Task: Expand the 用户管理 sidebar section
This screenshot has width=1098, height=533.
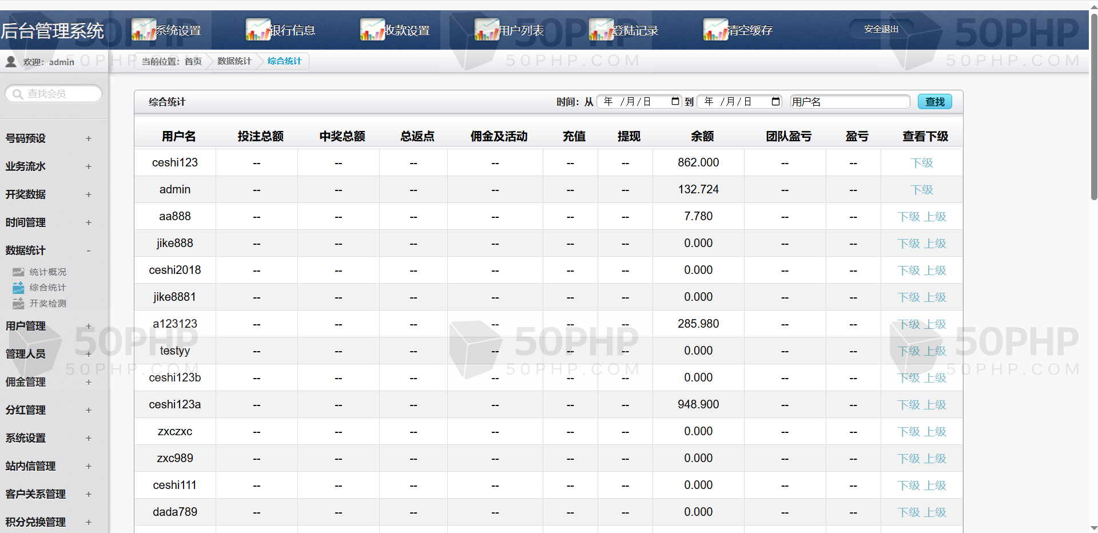Action: click(88, 326)
